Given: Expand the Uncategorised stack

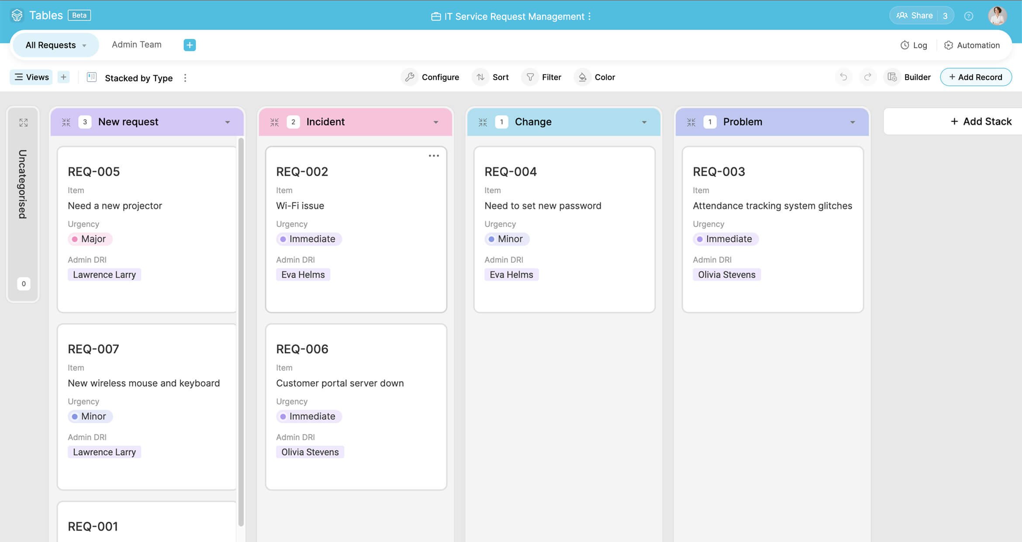Looking at the screenshot, I should click(x=24, y=122).
